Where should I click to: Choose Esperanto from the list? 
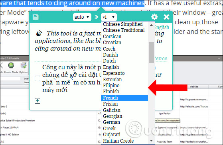click(124, 73)
